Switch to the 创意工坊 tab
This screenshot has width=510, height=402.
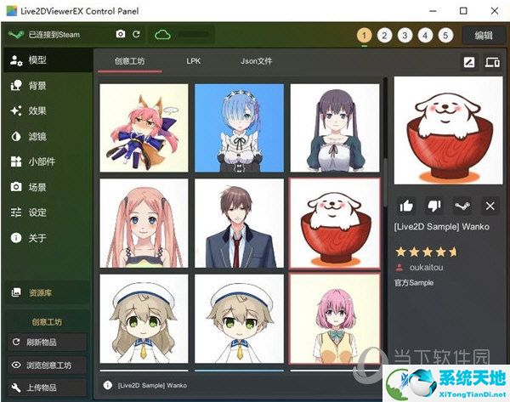click(129, 61)
